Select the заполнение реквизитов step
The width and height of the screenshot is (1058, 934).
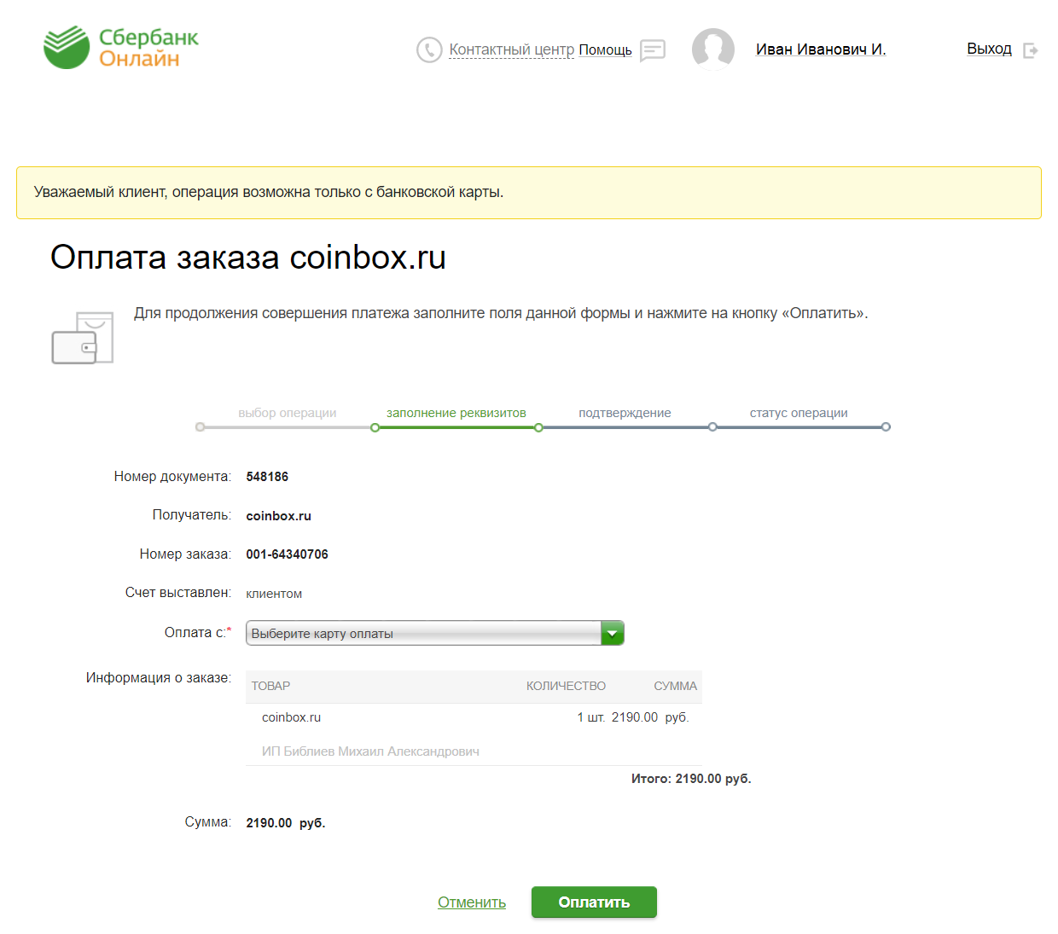[456, 413]
